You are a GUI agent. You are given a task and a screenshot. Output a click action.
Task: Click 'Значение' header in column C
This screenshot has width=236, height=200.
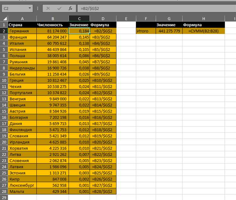coord(79,25)
